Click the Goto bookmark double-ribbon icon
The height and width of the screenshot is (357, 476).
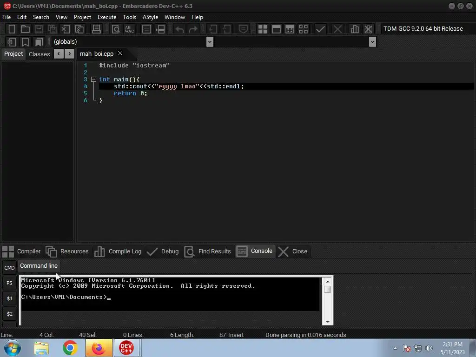coord(39,42)
